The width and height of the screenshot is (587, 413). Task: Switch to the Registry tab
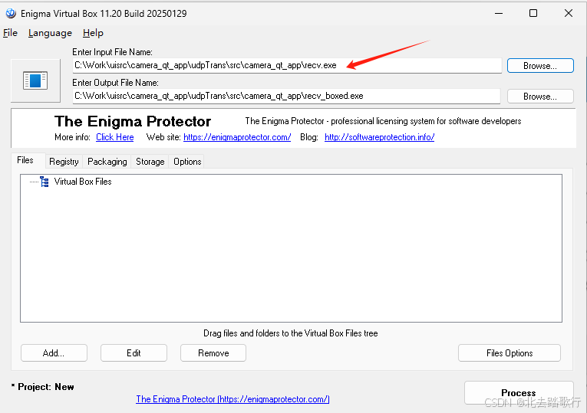click(64, 162)
